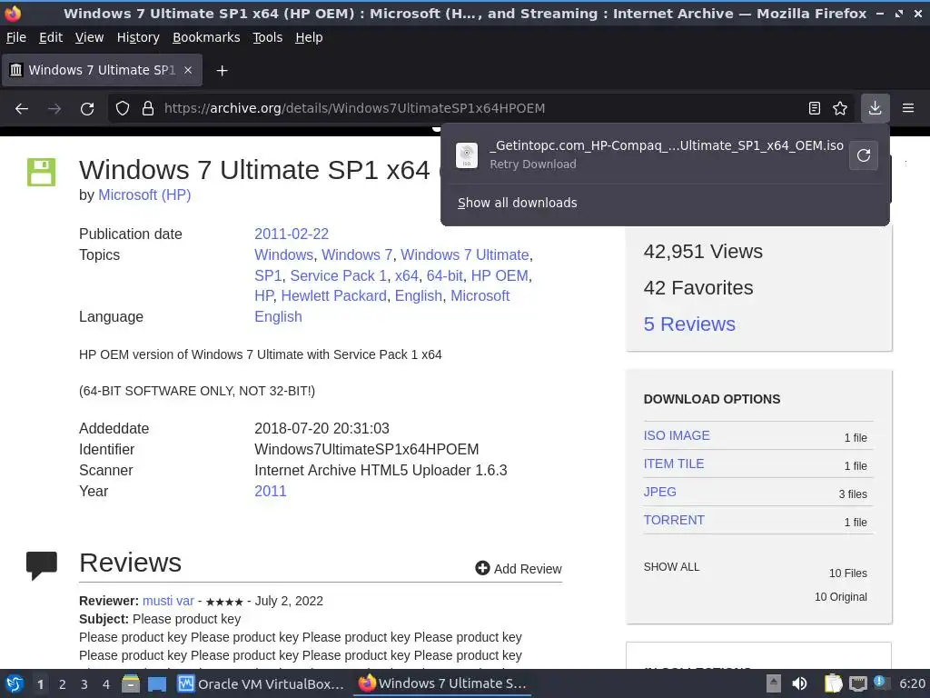Click the Add Review plus icon

(482, 569)
